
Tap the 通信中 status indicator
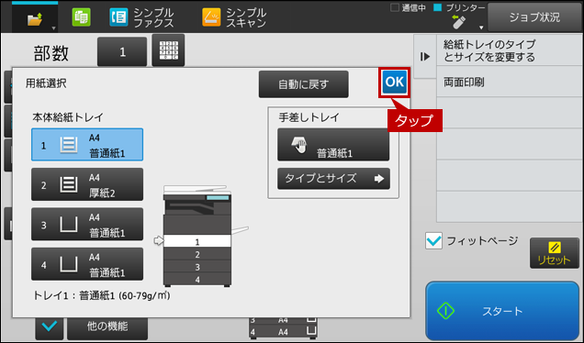pos(408,8)
